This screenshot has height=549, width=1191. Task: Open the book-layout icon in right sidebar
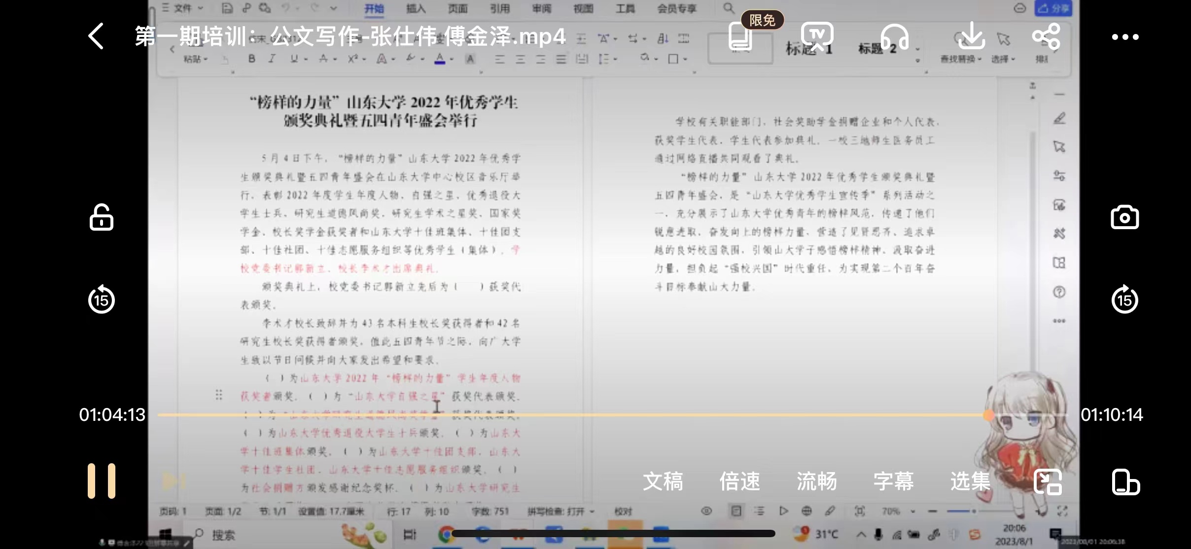[1059, 263]
